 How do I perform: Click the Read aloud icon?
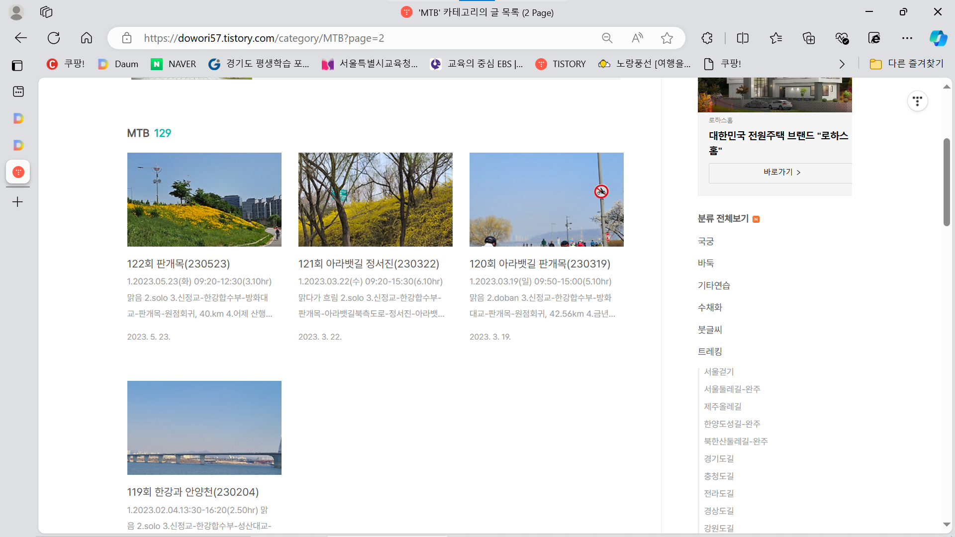pos(637,38)
